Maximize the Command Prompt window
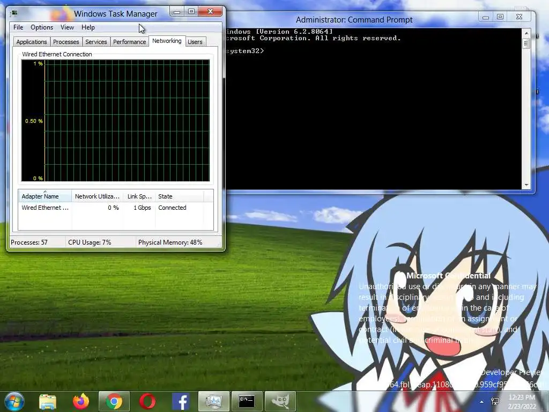Viewport: 549px width, 412px height. click(x=500, y=17)
